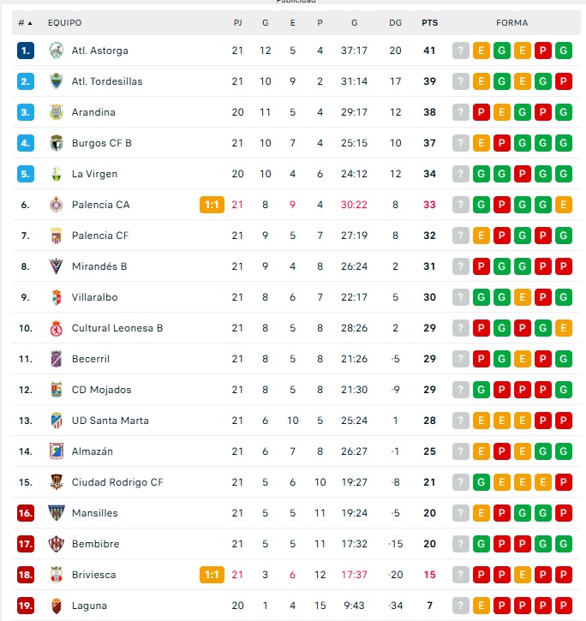This screenshot has height=621, width=586.
Task: Click the Mirandés B club crest
Action: (x=57, y=266)
